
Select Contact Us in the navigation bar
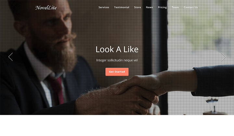(191, 7)
